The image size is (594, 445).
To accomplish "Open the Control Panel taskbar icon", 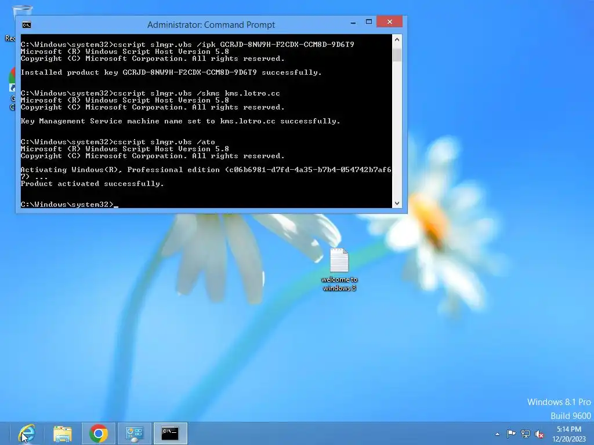I will 134,433.
